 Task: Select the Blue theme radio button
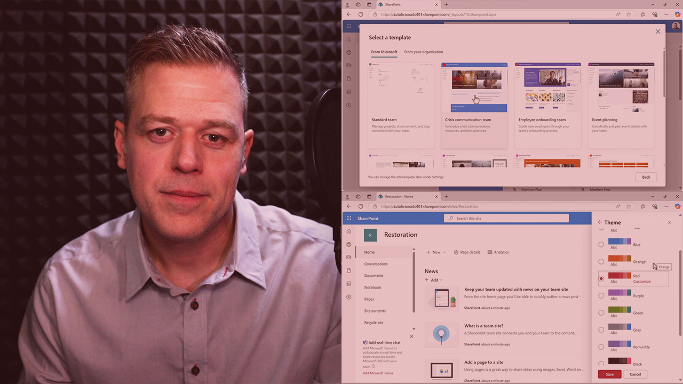pyautogui.click(x=601, y=245)
